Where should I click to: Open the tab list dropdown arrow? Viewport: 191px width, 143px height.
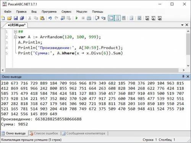pyautogui.click(x=182, y=25)
